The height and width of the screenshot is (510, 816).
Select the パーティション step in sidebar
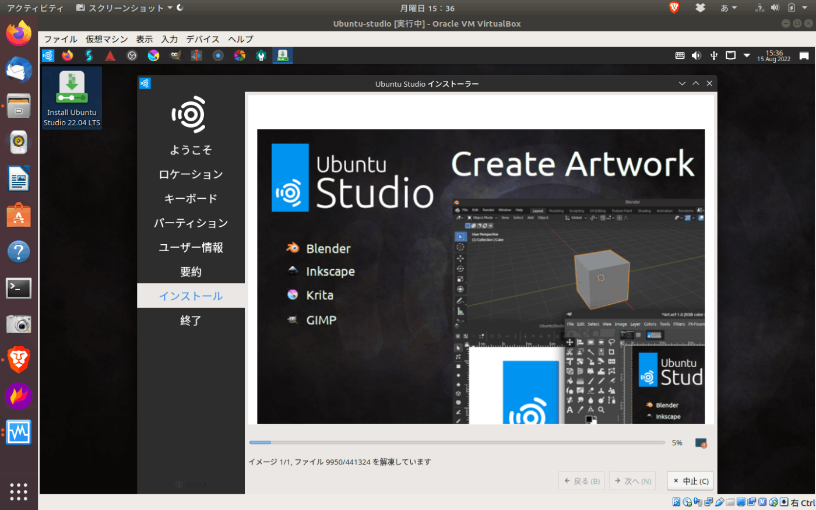point(191,223)
